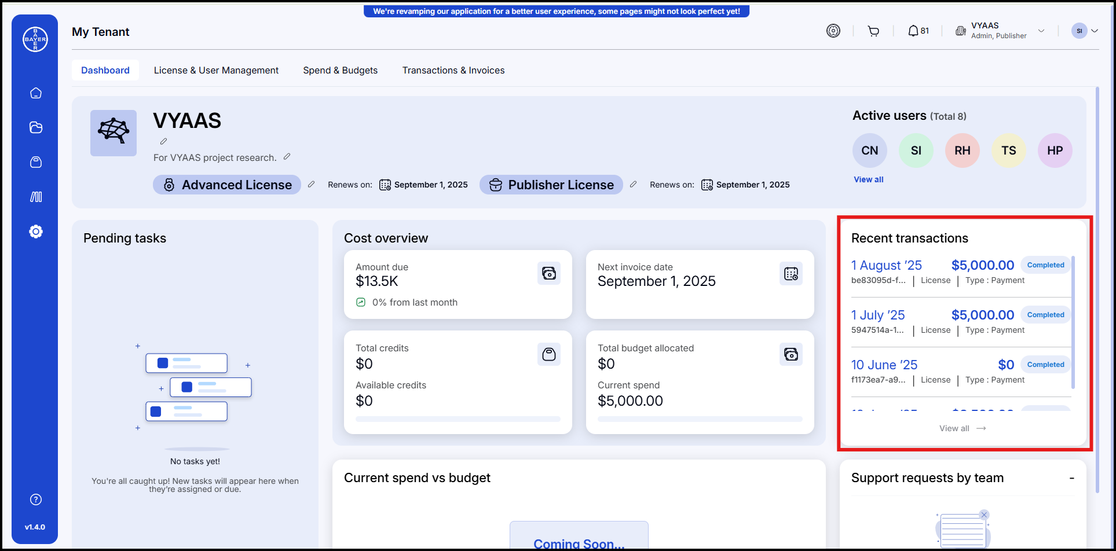Click the HP user avatar
This screenshot has height=551, width=1116.
(x=1055, y=150)
